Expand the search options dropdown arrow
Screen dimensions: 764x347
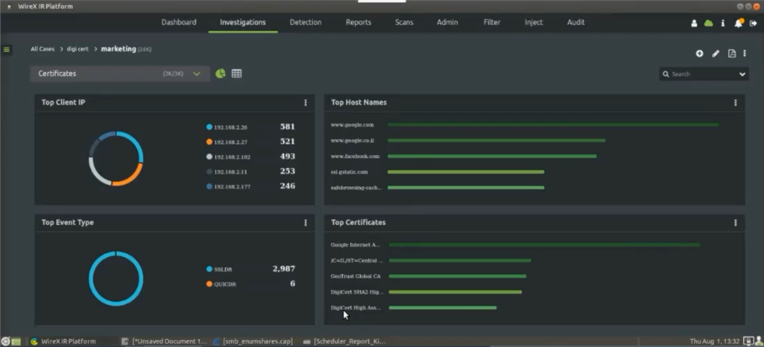point(742,74)
